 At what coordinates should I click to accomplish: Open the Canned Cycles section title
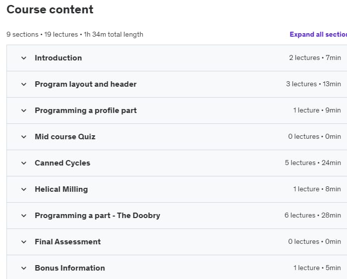tap(62, 163)
